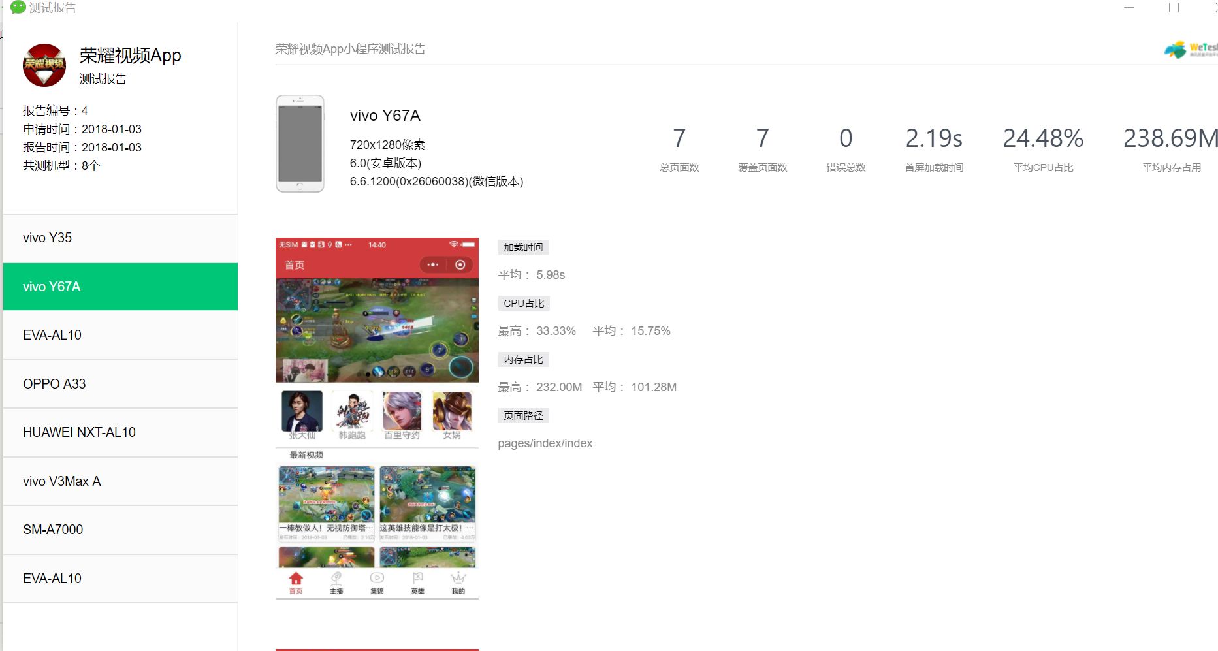This screenshot has width=1218, height=651.
Task: Select vivo Y35 in the device list
Action: pos(121,238)
